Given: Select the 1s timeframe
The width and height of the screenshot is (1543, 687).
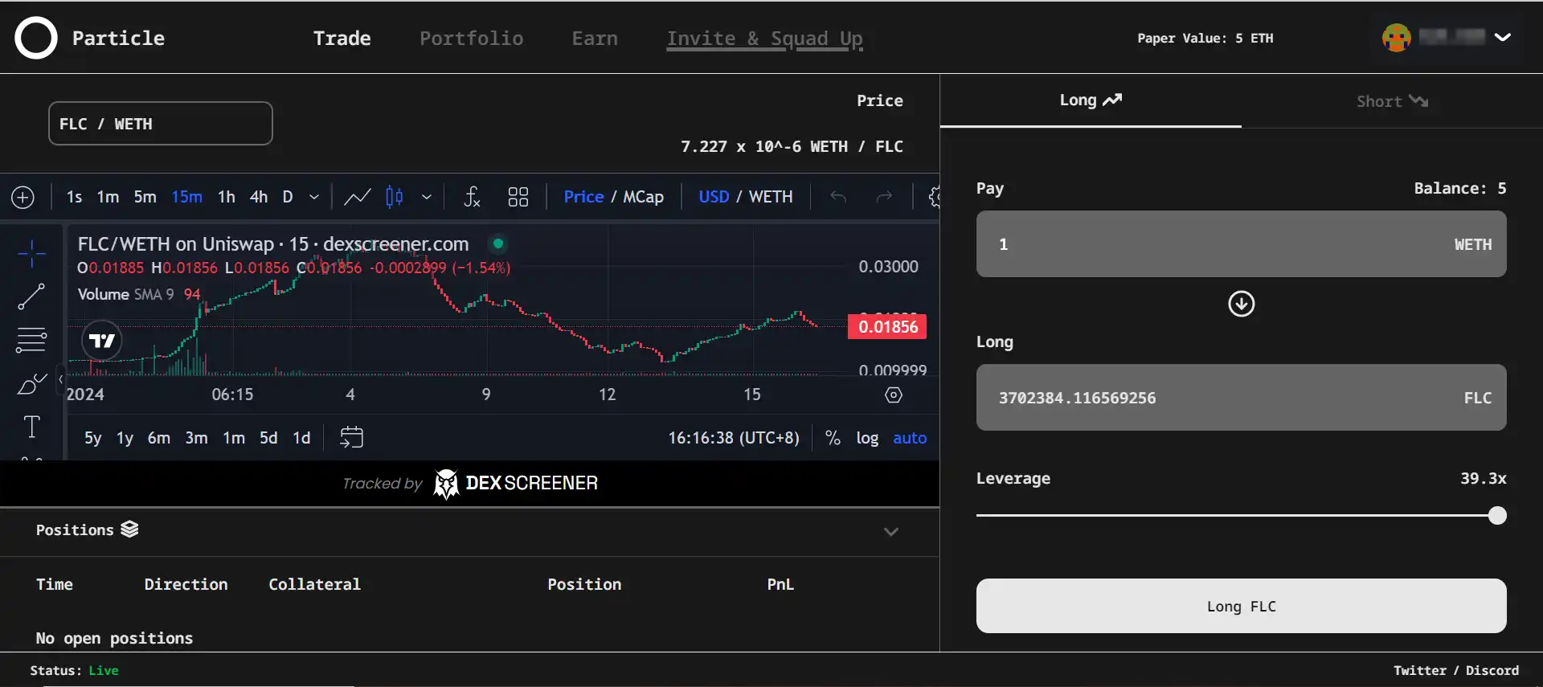Looking at the screenshot, I should (x=75, y=197).
